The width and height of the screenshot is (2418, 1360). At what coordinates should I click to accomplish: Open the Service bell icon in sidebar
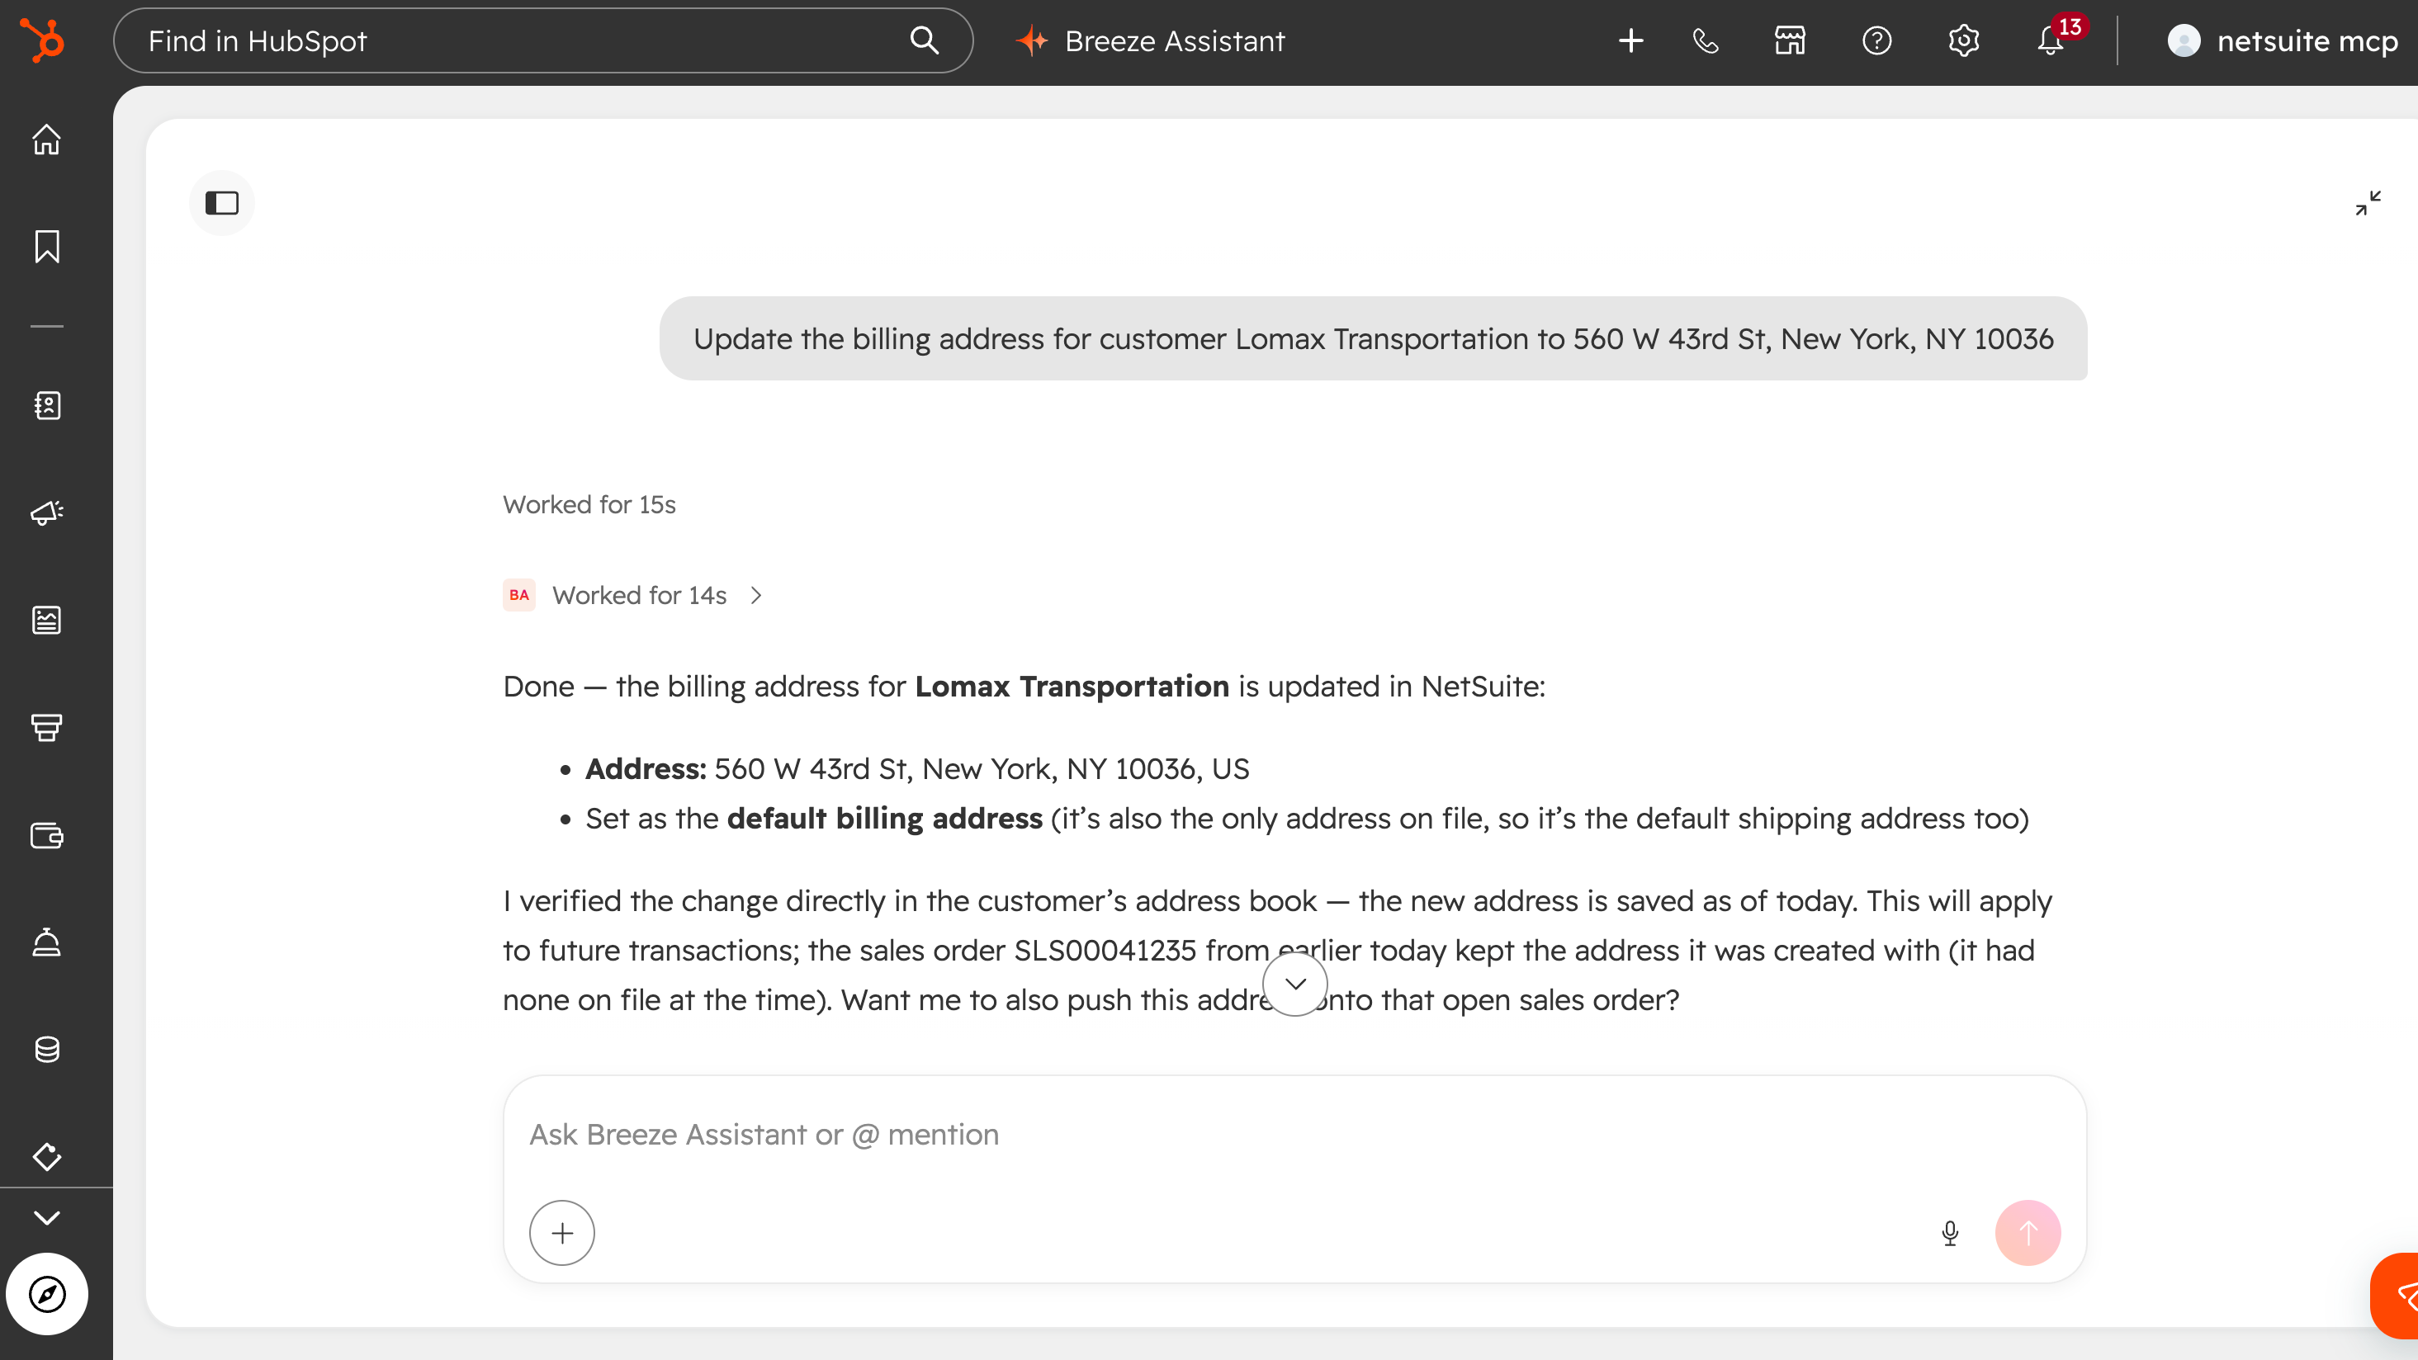[x=47, y=942]
